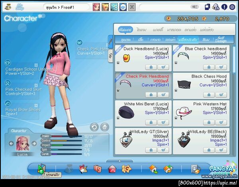
Task: Remove Cardigan School Uniform with its X
Action: click(x=36, y=65)
